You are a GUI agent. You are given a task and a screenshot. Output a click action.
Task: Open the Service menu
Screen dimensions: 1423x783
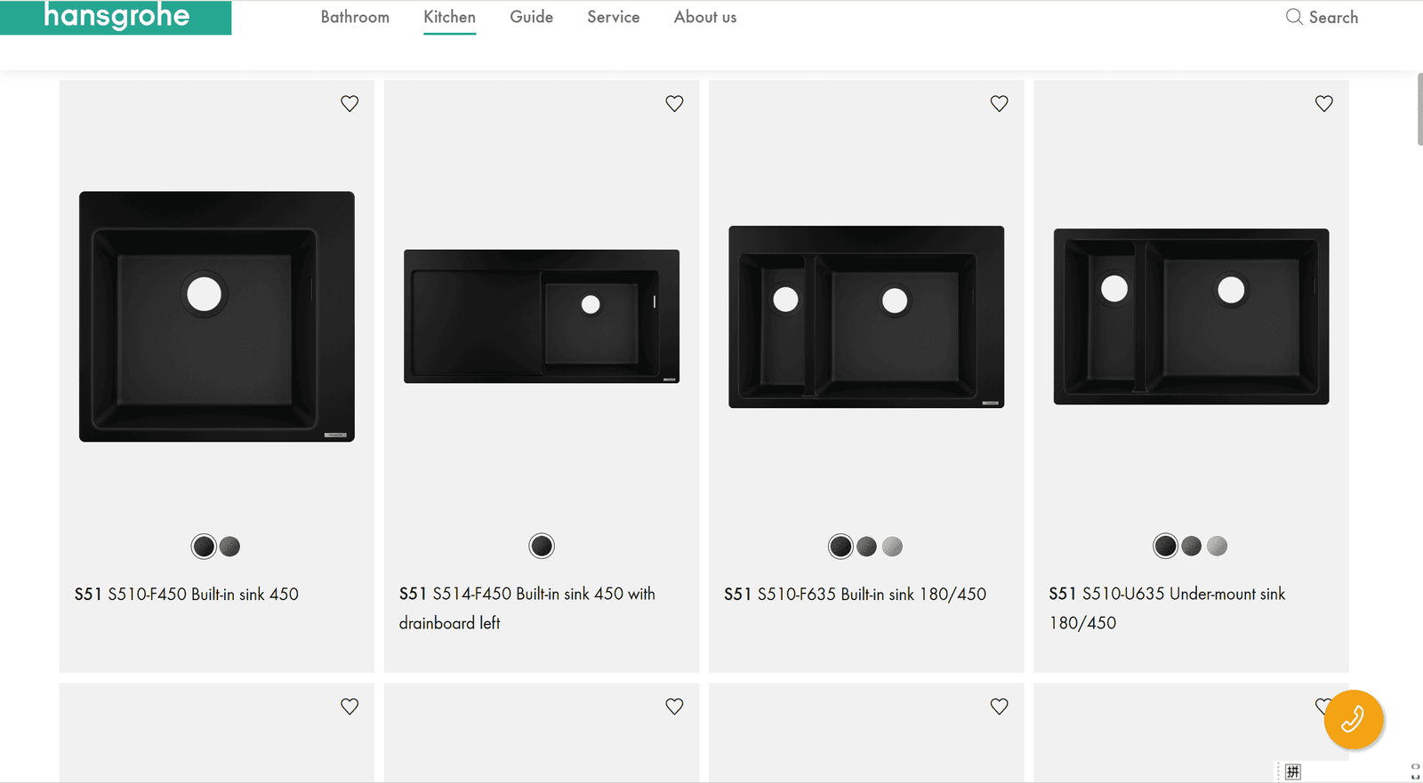tap(613, 17)
